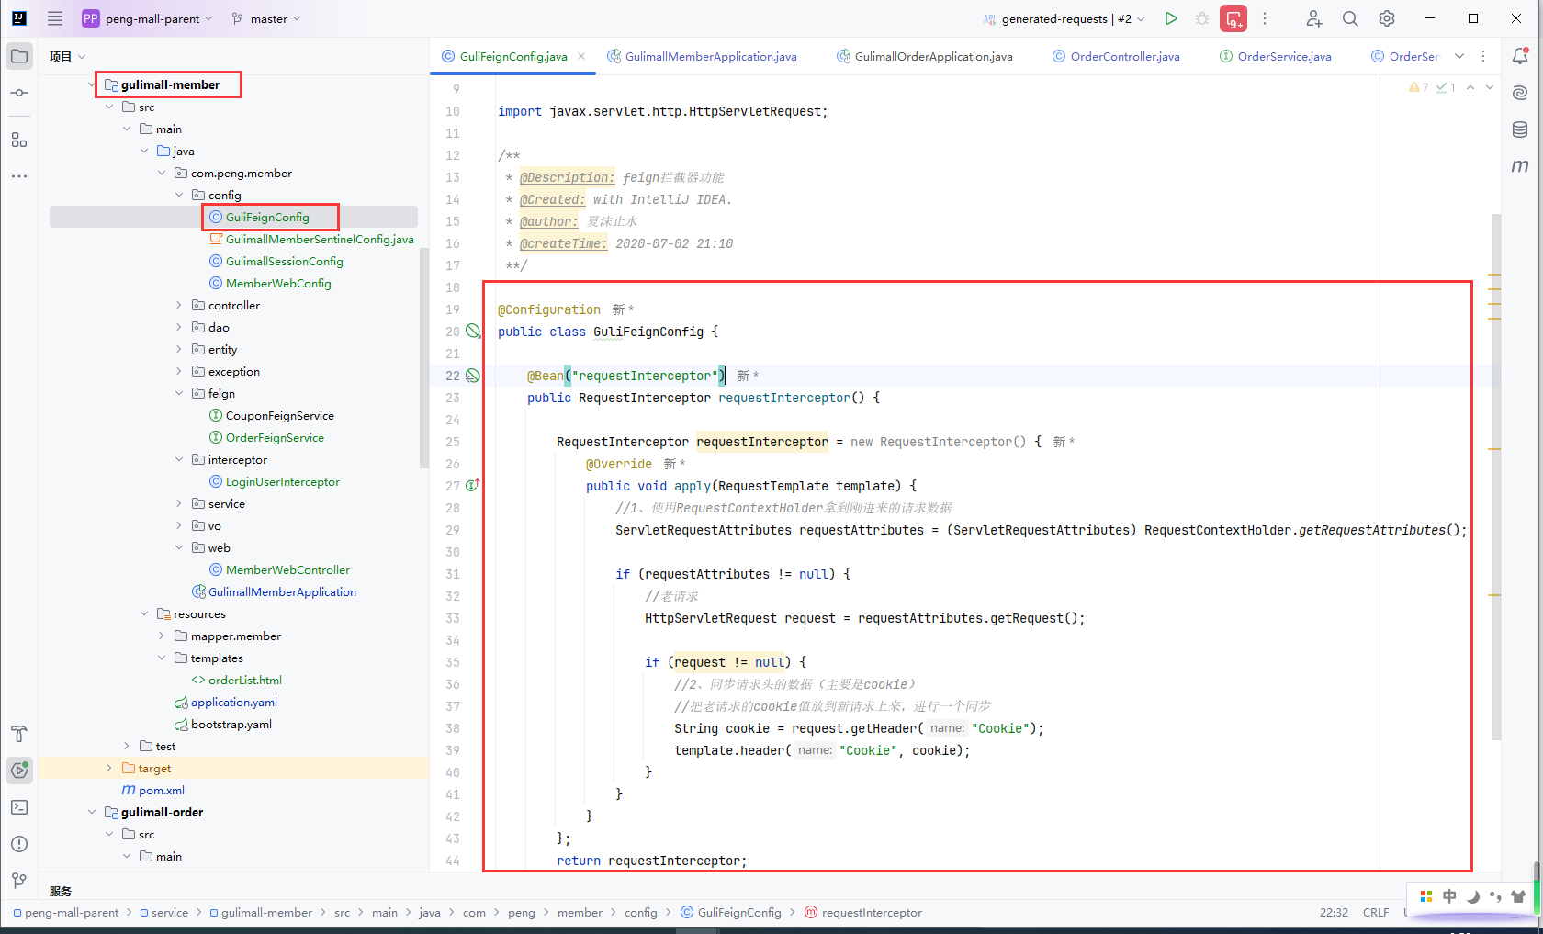This screenshot has width=1543, height=934.
Task: Open the Project view selector dropdown
Action: click(68, 56)
